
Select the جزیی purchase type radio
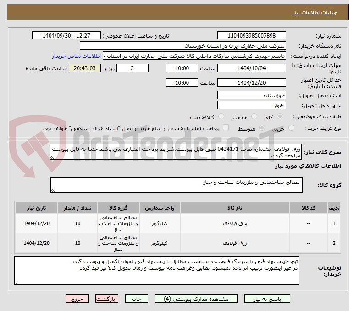tap(291, 128)
